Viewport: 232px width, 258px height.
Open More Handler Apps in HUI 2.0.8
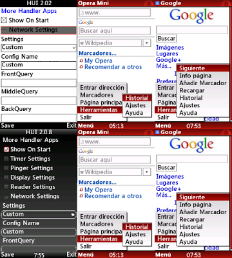(x=30, y=140)
